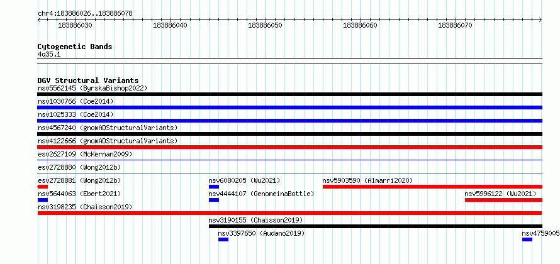Select the red nsv5996122 variant bar
The image size is (560, 264).
(503, 200)
